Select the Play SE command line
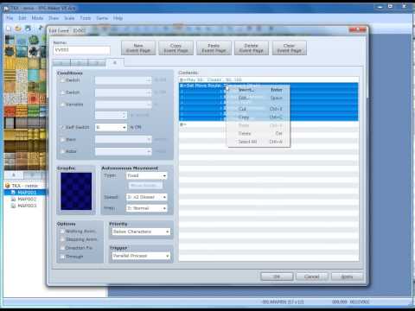 [x=269, y=79]
